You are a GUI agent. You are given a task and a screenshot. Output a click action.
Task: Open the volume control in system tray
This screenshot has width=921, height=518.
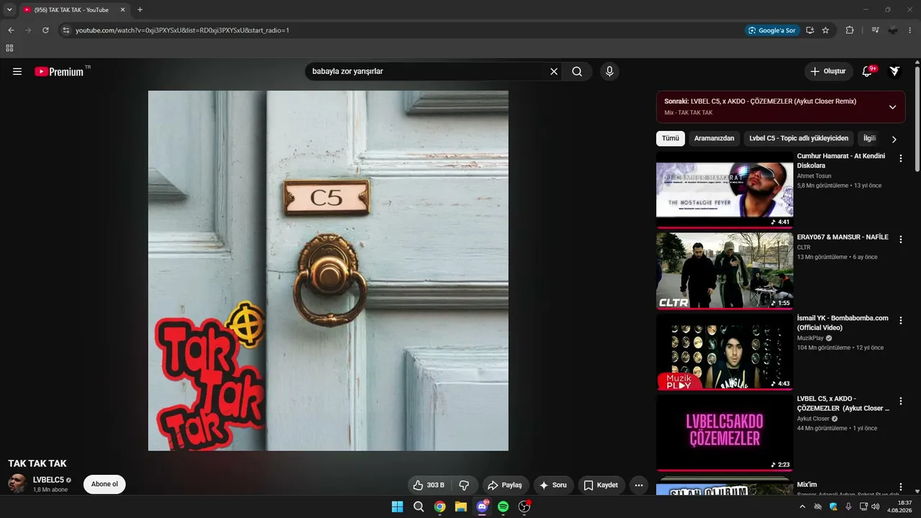coord(875,506)
